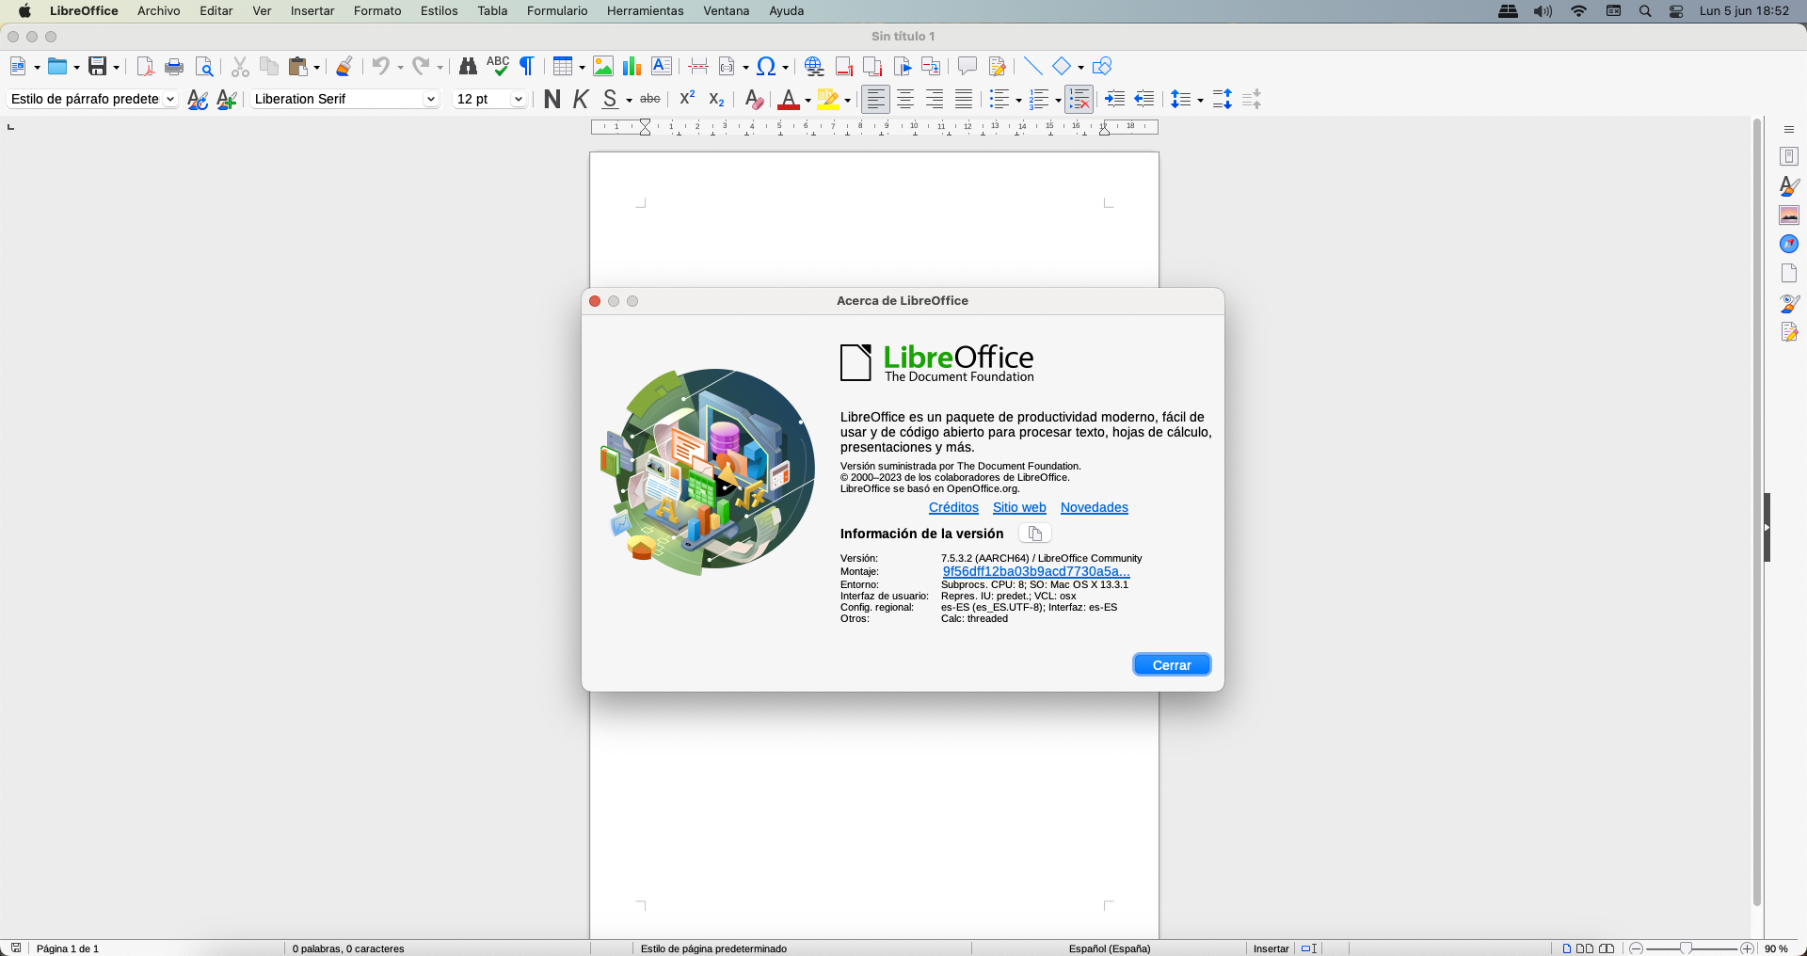Screen dimensions: 1807x956
Task: Open Find and Replace binoculars
Action: 468,66
